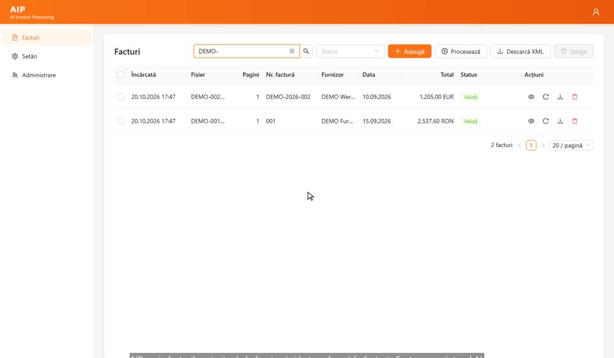614x358 pixels.
Task: Open Facturi in the sidebar
Action: (x=47, y=38)
